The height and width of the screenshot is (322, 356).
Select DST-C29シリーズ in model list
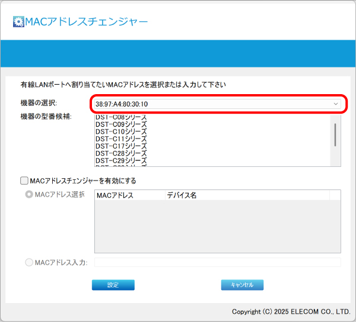coord(121,160)
